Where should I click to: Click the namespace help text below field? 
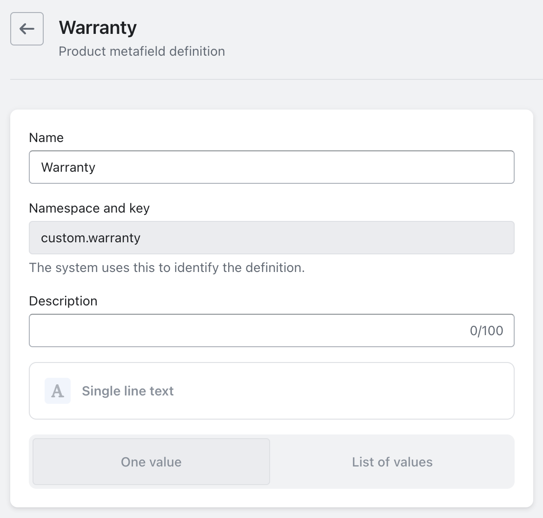(166, 267)
